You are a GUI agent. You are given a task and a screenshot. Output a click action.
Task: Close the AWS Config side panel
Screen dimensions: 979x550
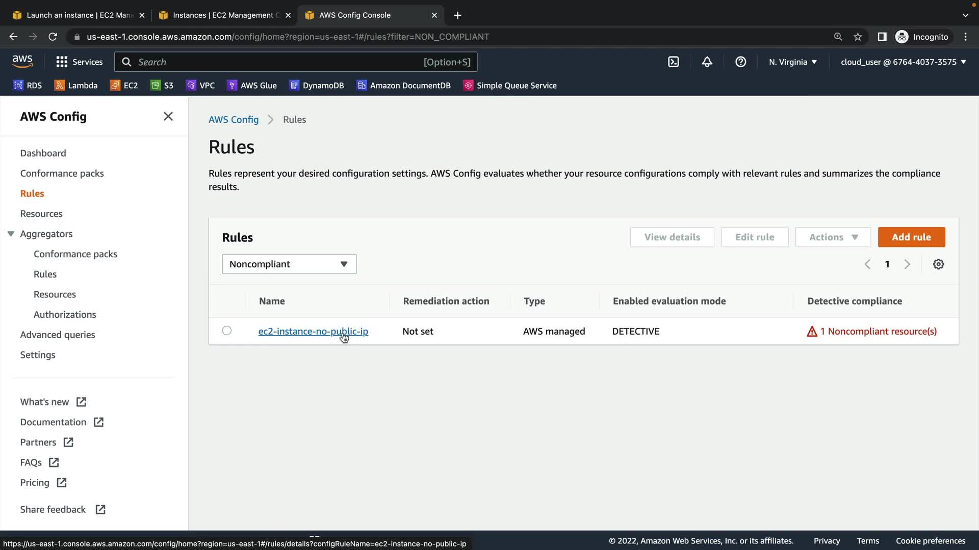pyautogui.click(x=168, y=117)
